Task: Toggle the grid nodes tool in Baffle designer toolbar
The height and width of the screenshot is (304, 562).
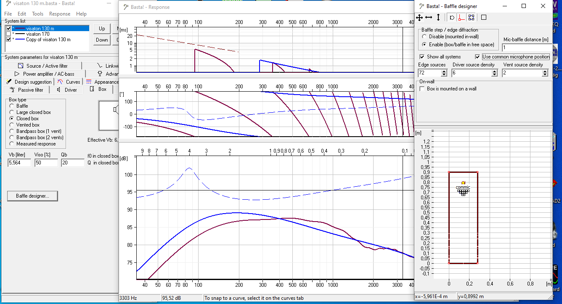Action: (x=471, y=18)
